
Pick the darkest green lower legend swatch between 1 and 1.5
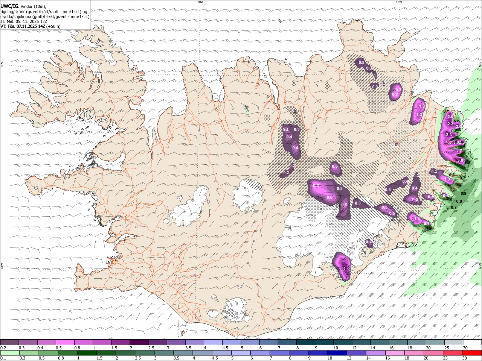click(x=87, y=353)
